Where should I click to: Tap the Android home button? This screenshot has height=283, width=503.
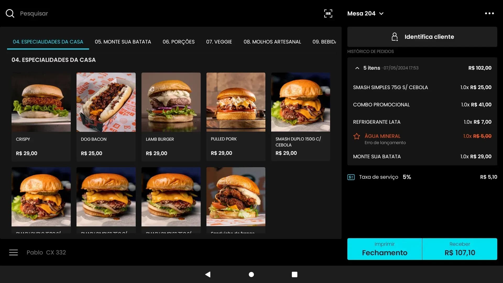251,274
